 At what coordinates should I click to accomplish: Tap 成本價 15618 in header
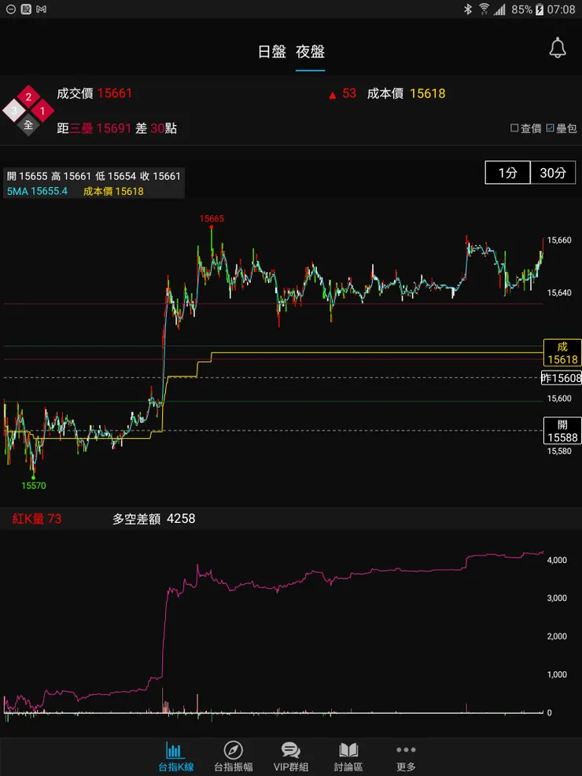click(407, 94)
